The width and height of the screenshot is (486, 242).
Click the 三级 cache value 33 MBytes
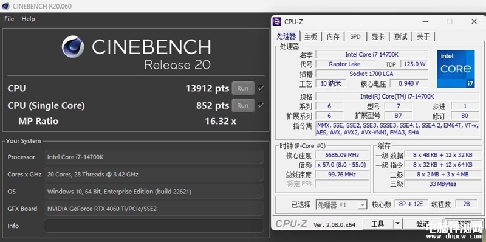(x=442, y=184)
